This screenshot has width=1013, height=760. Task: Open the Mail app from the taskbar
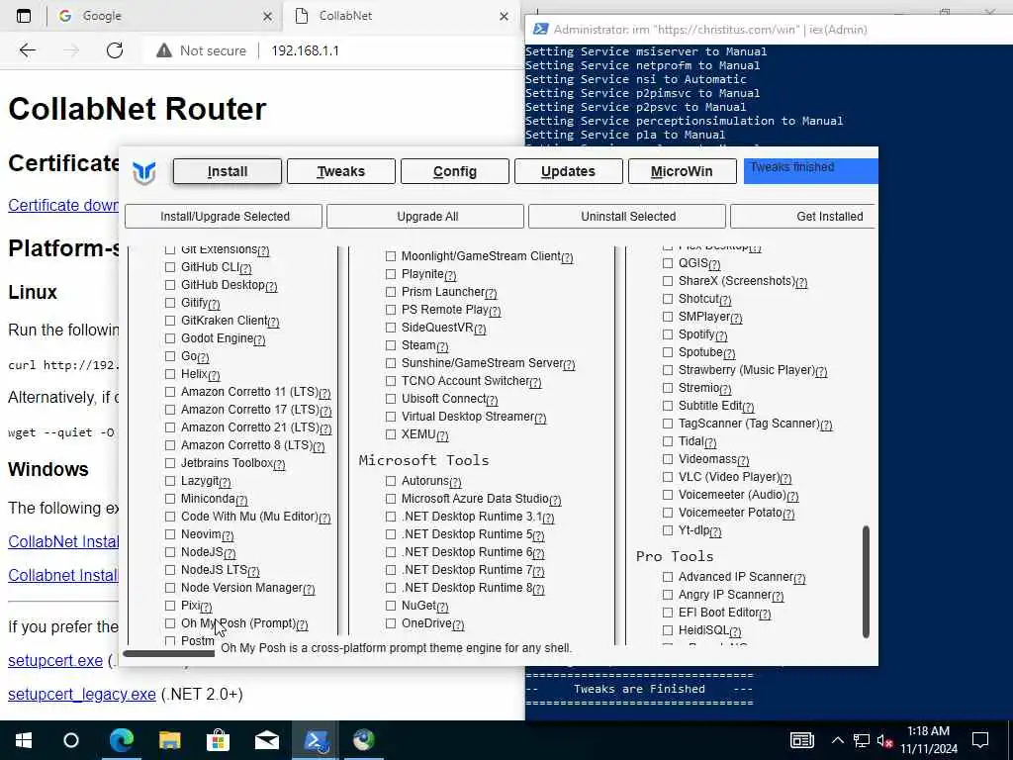point(267,740)
